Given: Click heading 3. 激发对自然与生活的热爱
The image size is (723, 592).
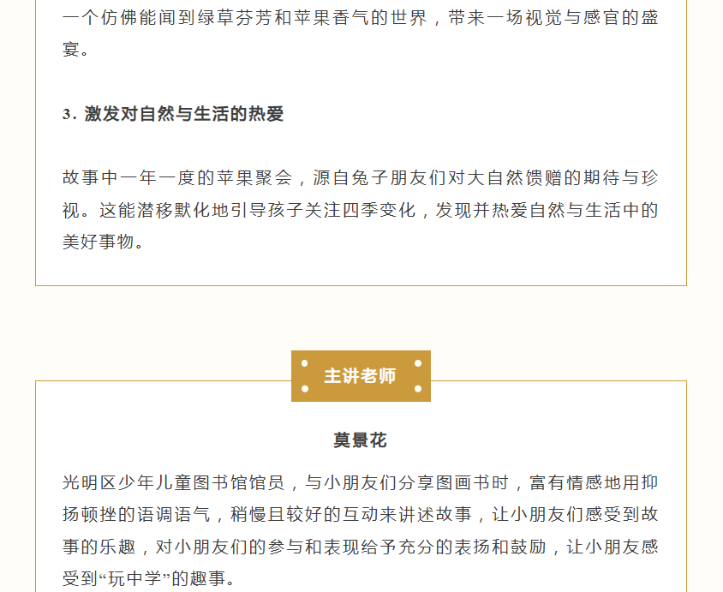Looking at the screenshot, I should click(173, 115).
